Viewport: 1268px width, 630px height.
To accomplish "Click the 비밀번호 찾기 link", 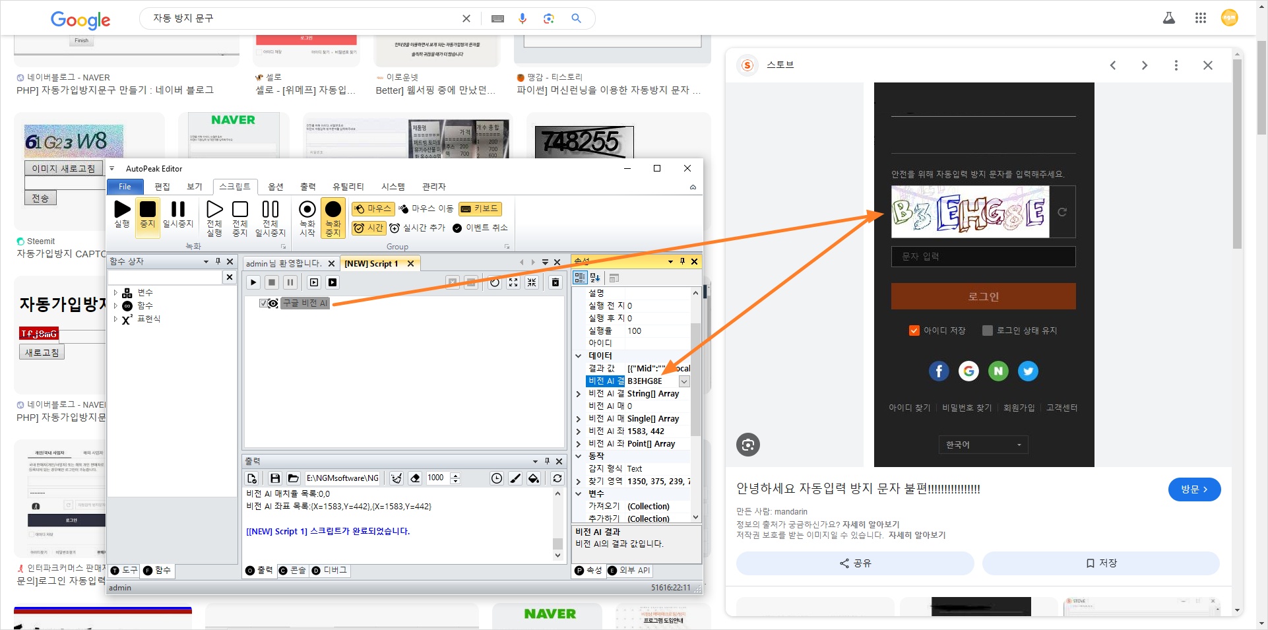I will point(967,408).
